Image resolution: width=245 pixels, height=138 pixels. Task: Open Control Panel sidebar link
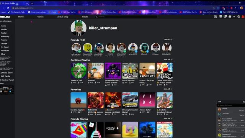(7, 80)
